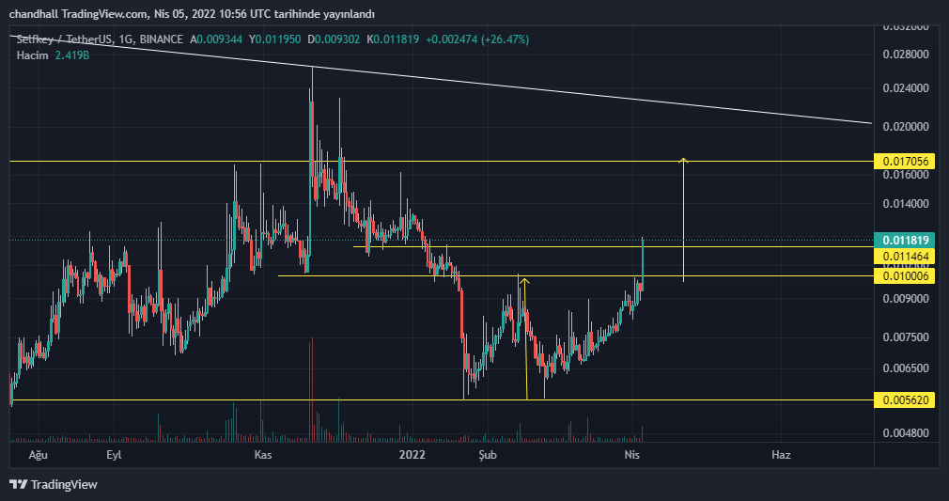Click the Haz month label on time axis

coord(781,455)
